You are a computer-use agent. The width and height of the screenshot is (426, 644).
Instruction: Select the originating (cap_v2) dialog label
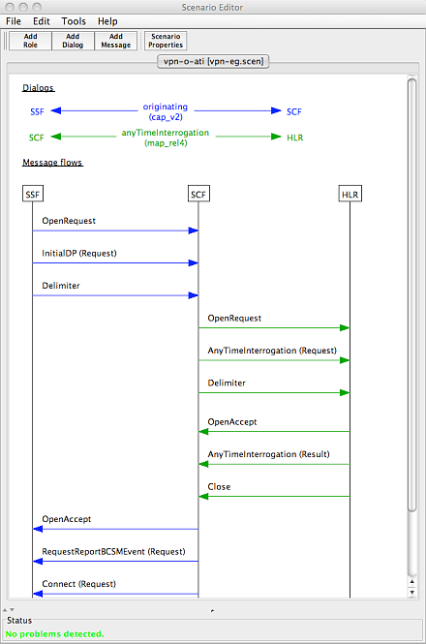pos(166,111)
